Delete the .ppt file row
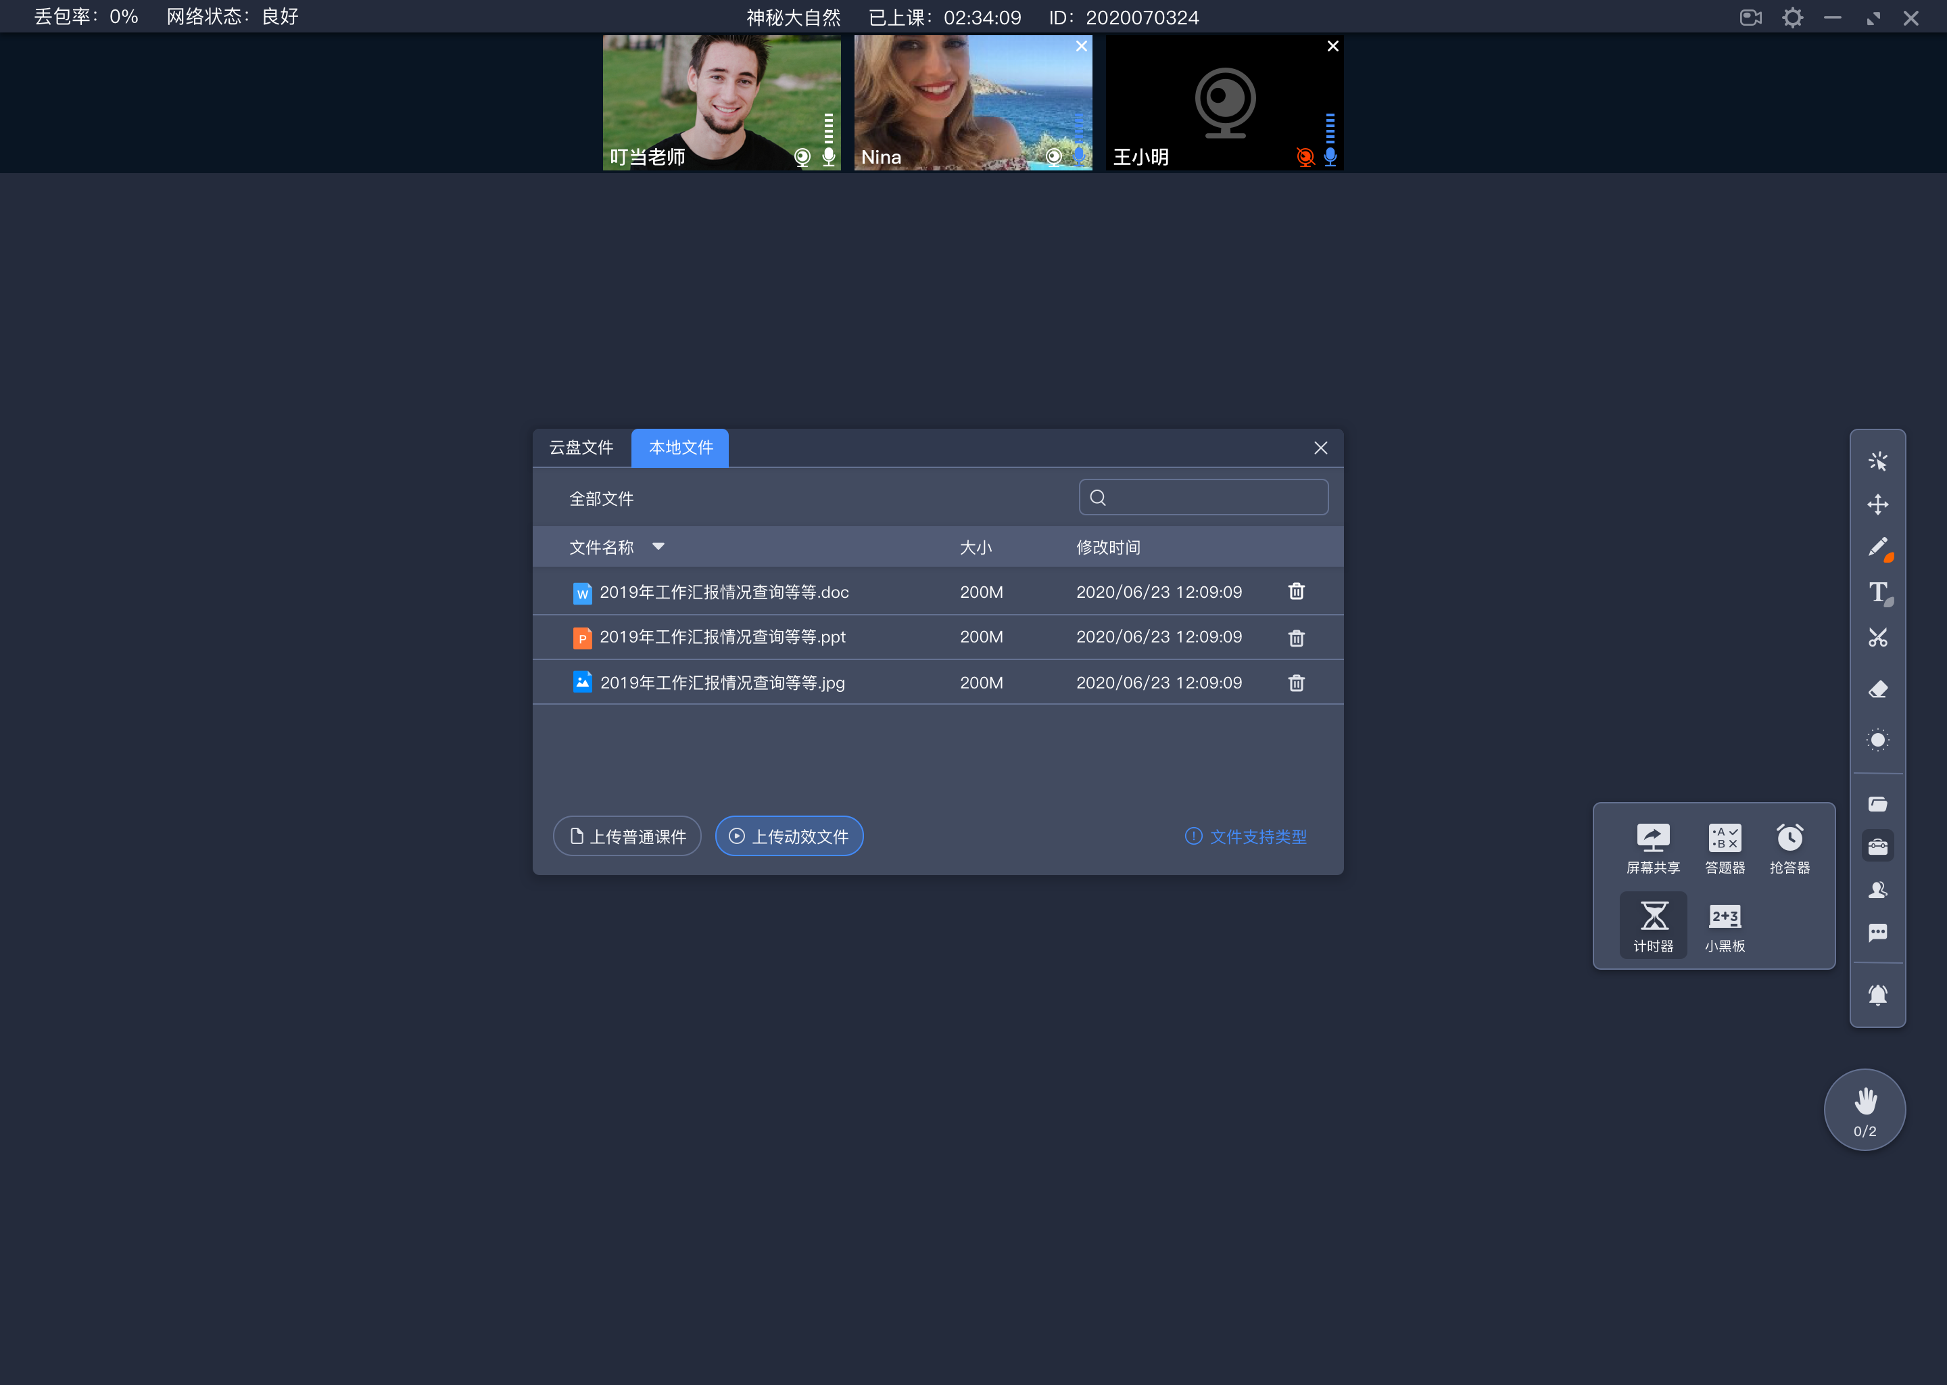 tap(1295, 636)
